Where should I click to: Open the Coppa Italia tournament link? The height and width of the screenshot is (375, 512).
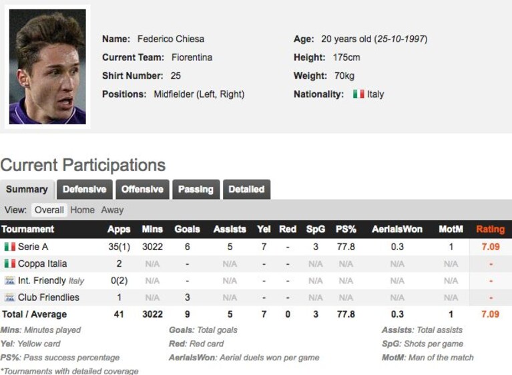coord(43,263)
